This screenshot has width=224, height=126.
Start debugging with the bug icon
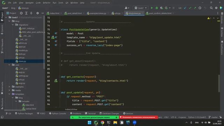pyautogui.click(x=157, y=8)
